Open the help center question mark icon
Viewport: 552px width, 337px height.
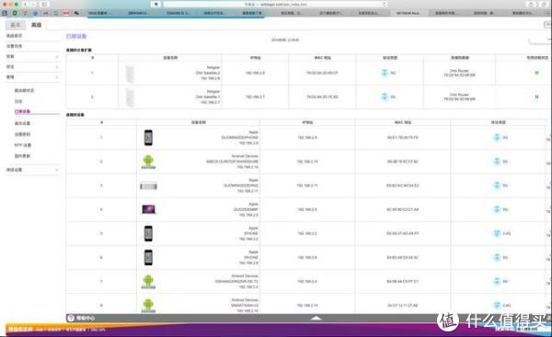71,318
